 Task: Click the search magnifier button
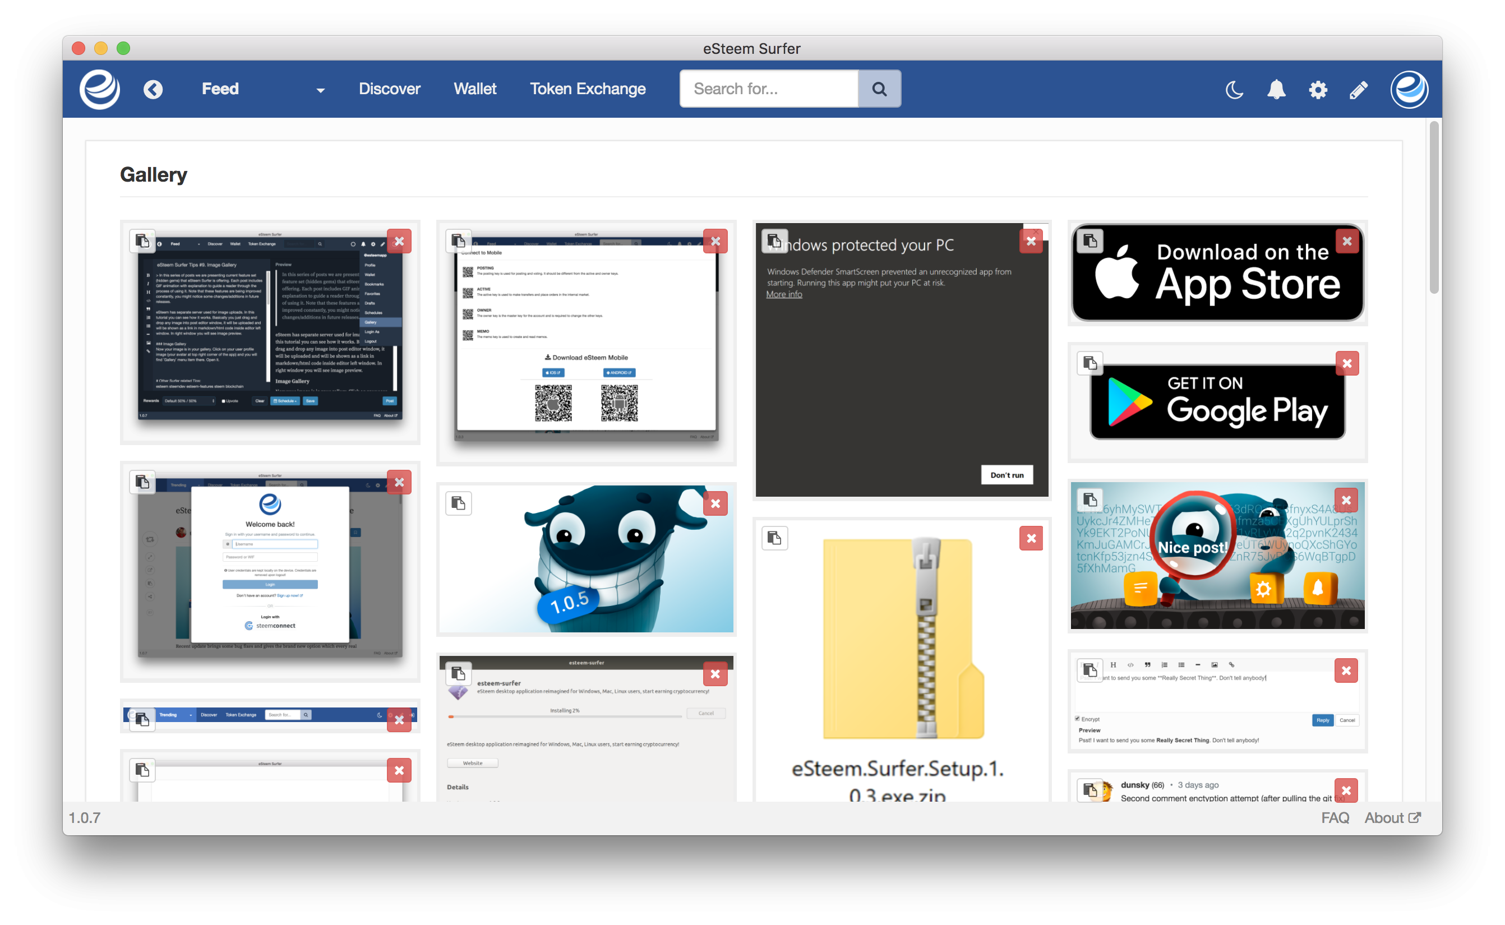click(880, 89)
